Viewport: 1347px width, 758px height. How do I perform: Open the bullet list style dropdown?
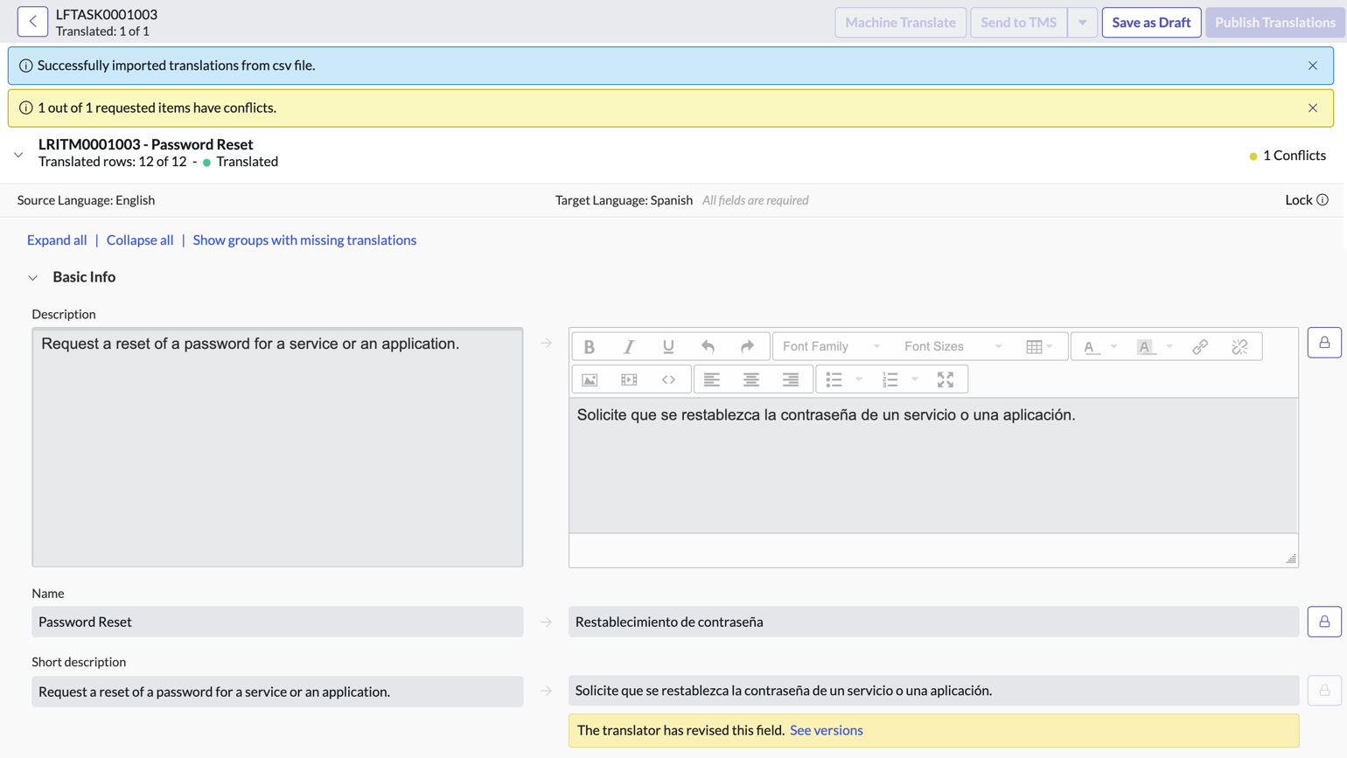point(859,379)
